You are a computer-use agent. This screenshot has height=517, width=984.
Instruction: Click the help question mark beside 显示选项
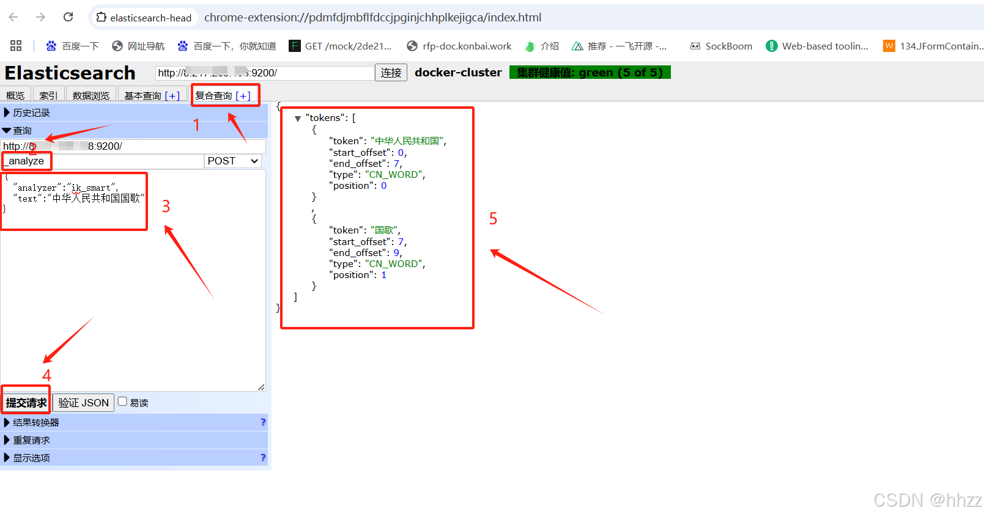coord(263,458)
